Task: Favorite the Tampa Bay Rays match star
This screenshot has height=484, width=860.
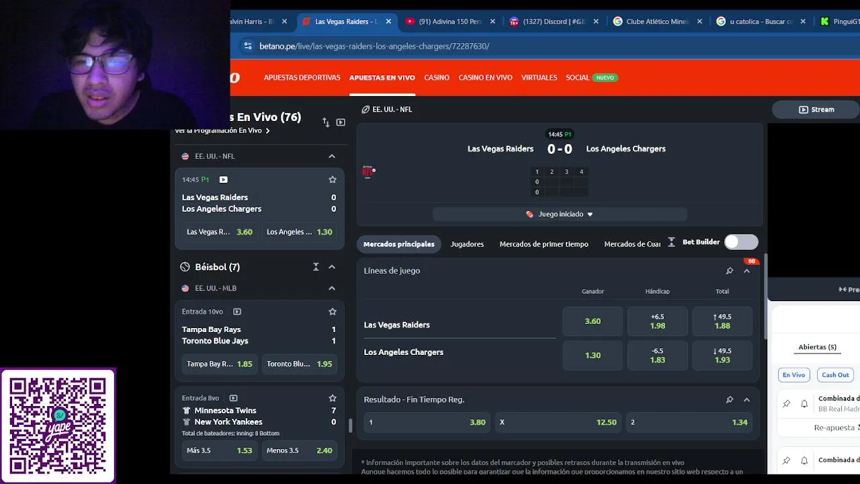Action: [332, 312]
